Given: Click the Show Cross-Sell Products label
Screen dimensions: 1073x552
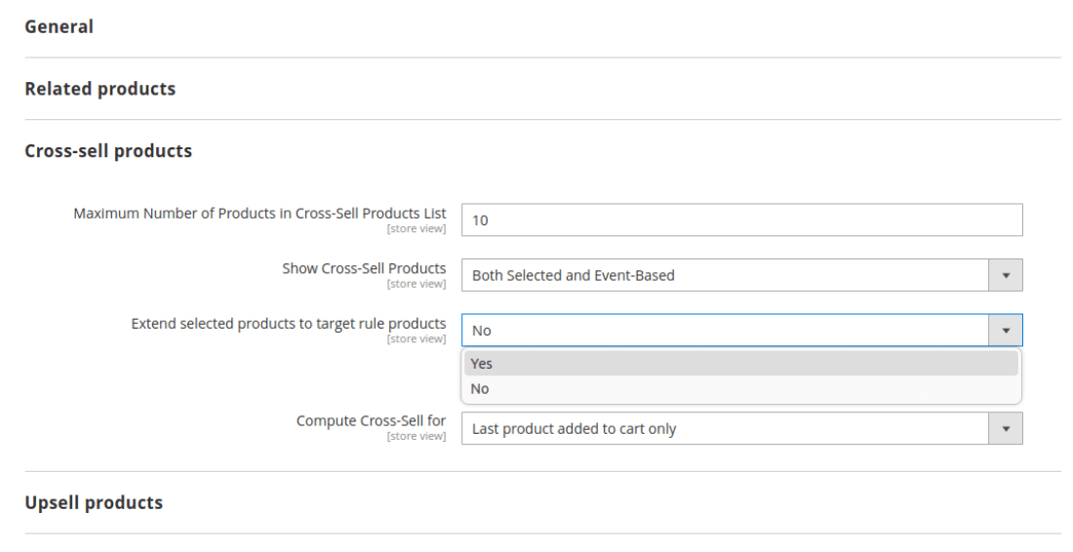Looking at the screenshot, I should pos(364,268).
